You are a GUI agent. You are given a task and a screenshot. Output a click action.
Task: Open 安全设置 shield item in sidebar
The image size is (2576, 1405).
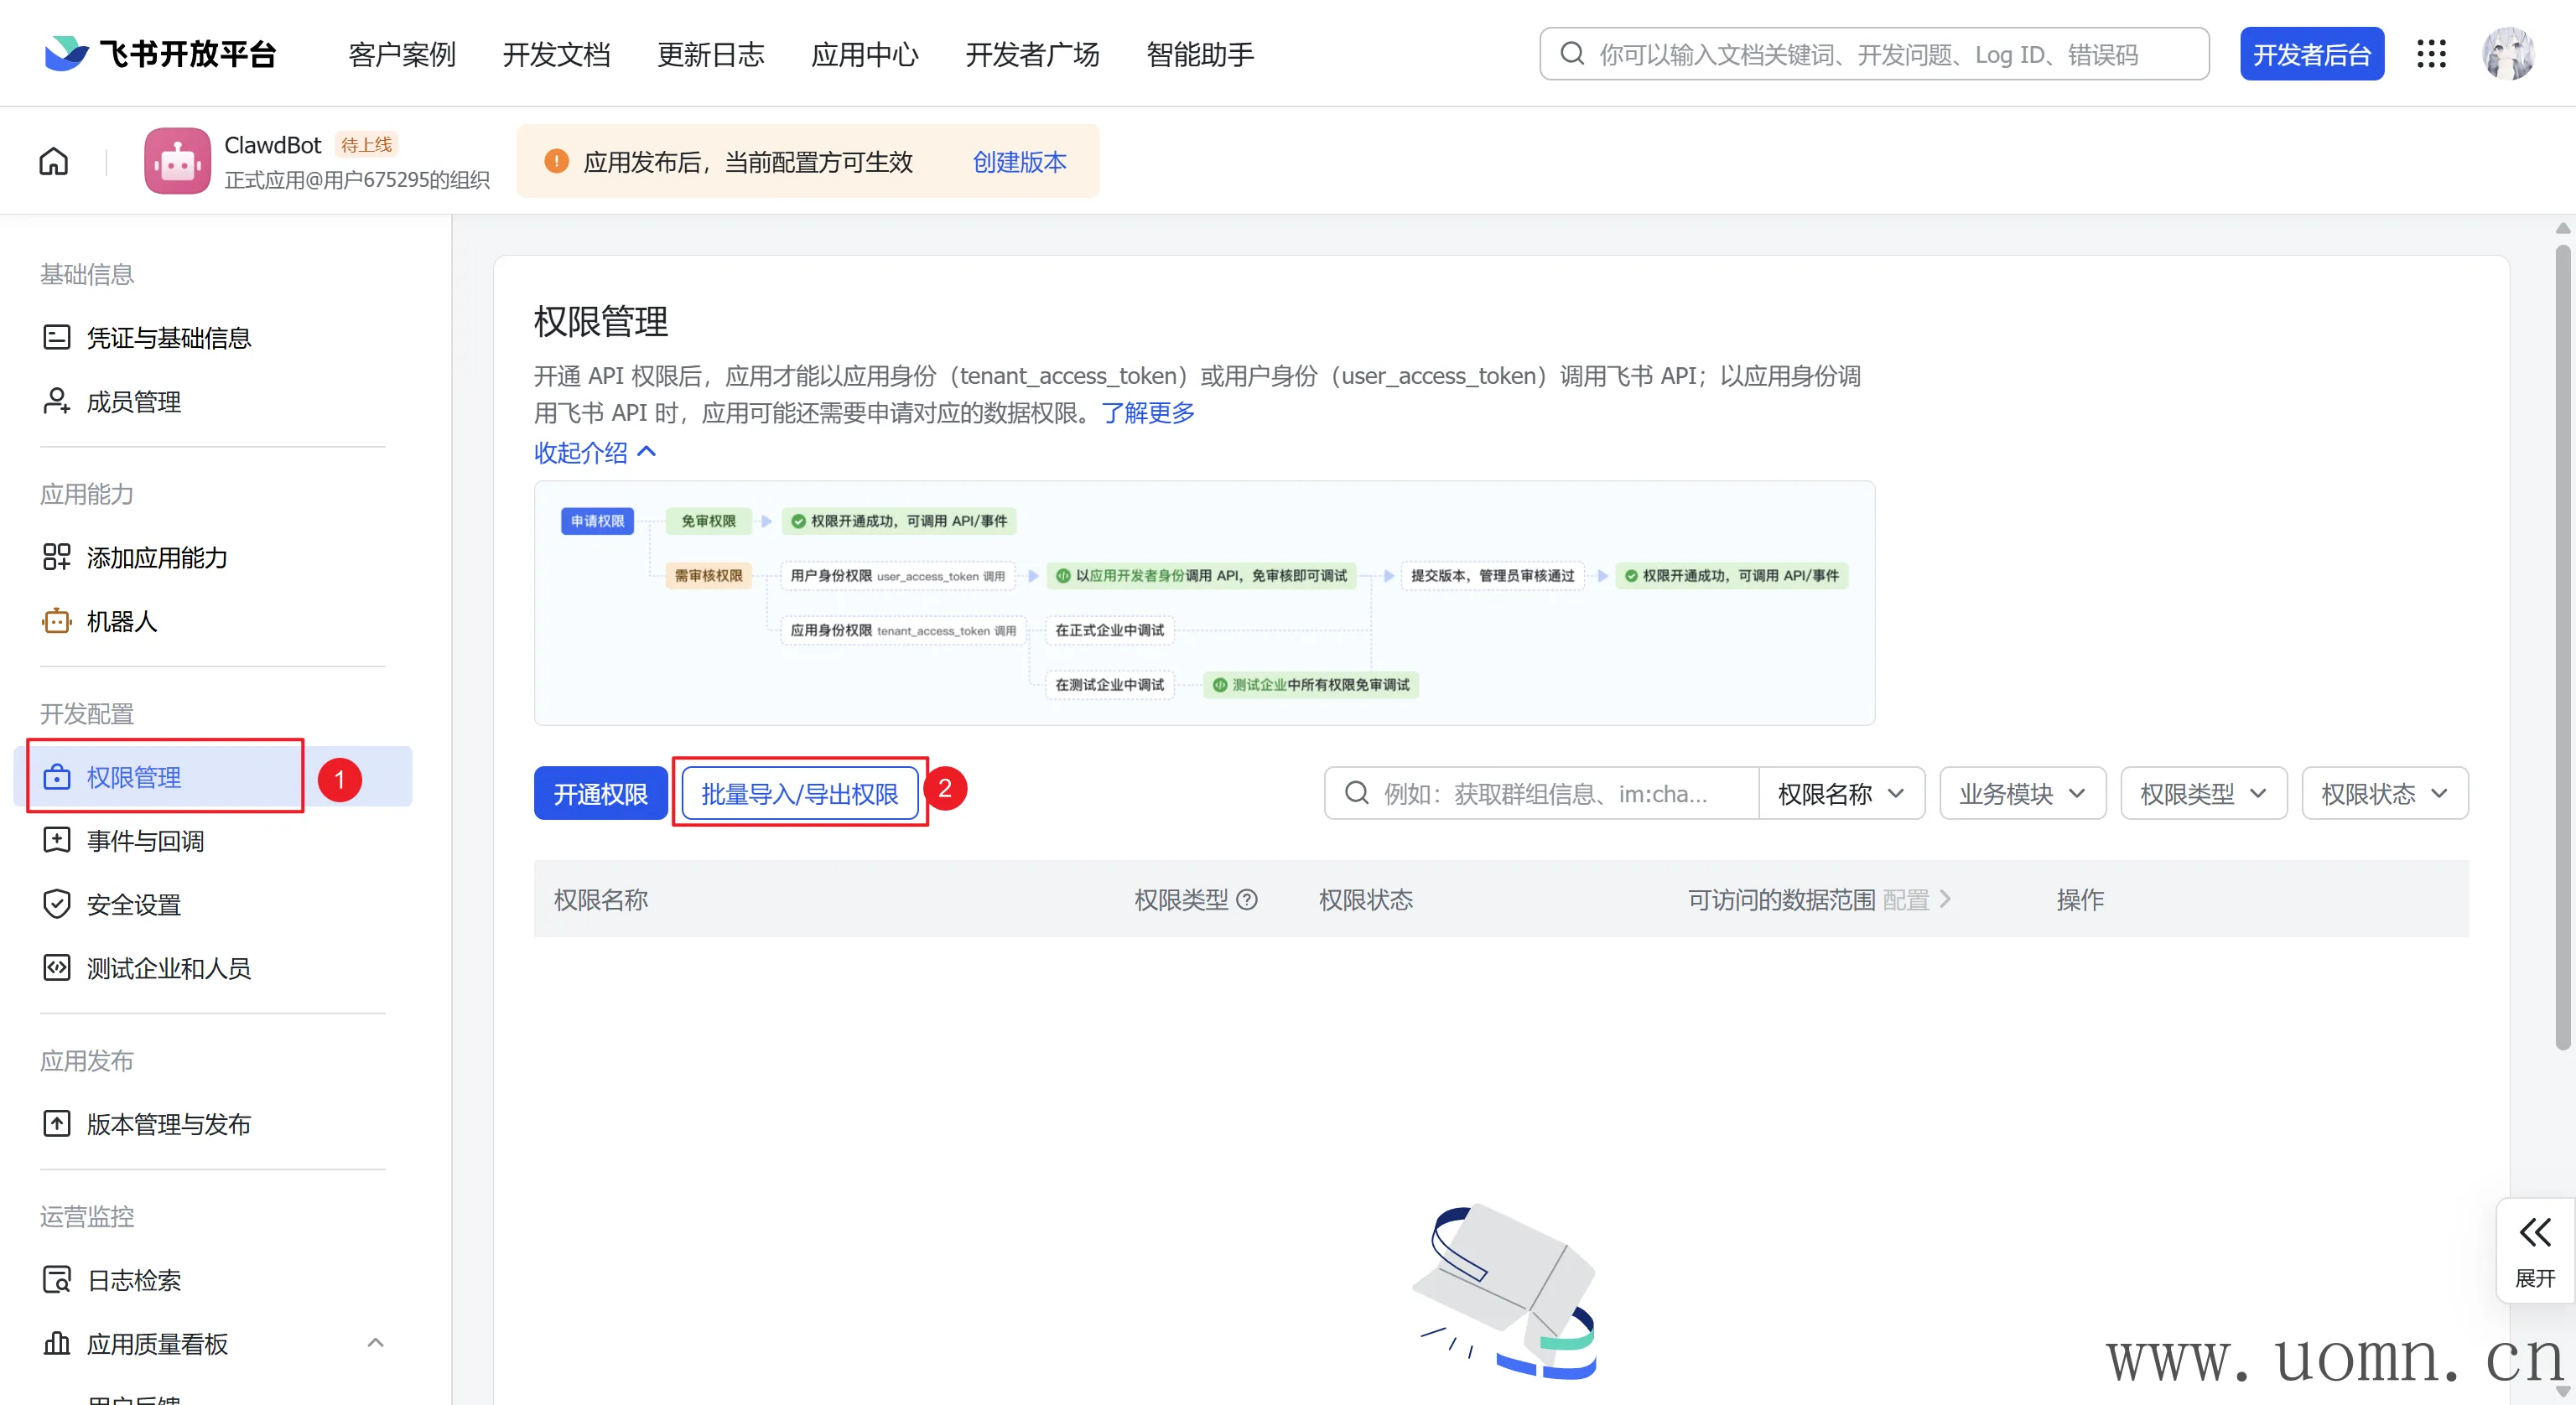[133, 904]
